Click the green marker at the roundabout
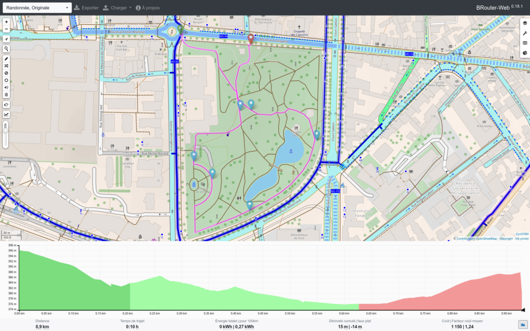This screenshot has width=530, height=331. (x=181, y=28)
